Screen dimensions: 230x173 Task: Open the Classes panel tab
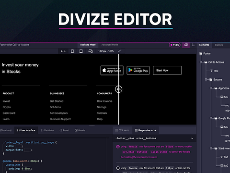[219, 45]
